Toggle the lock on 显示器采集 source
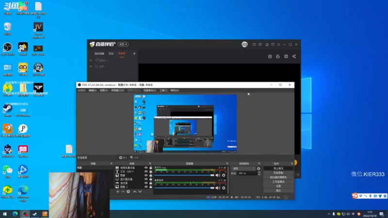The width and height of the screenshot is (388, 218). (151, 179)
